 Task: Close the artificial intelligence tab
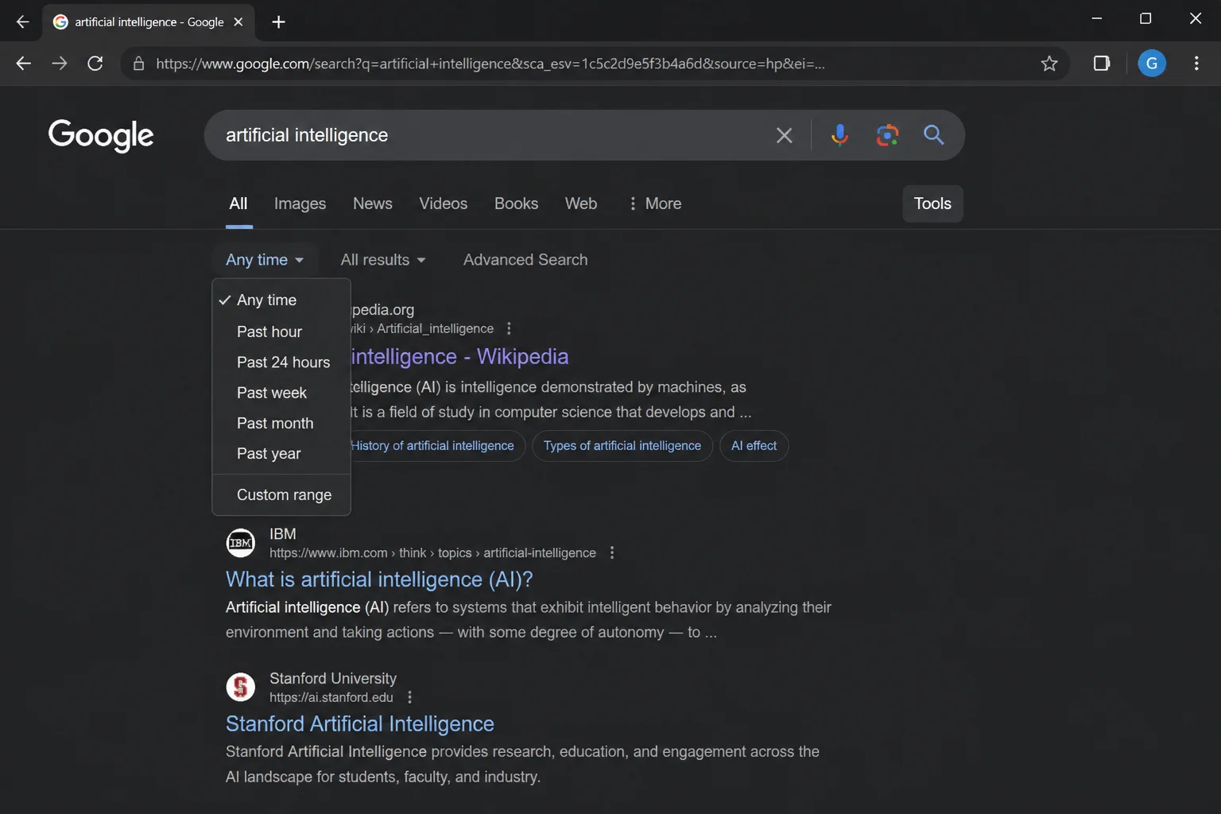click(238, 22)
